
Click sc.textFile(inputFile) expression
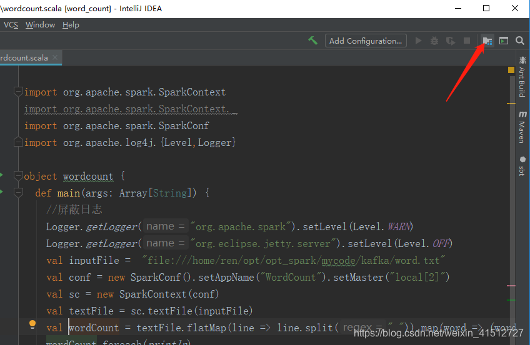point(192,311)
